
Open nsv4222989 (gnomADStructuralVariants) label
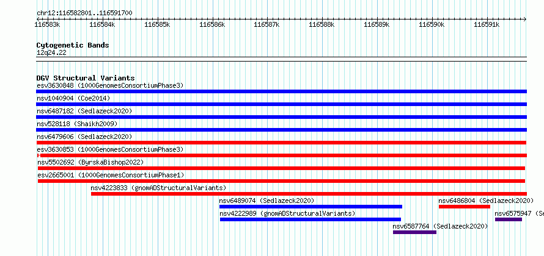[288, 213]
